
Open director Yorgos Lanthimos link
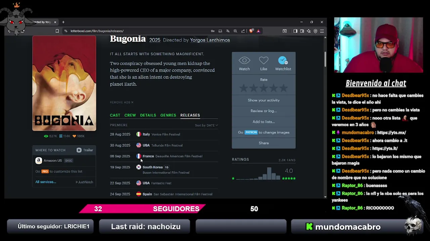coord(210,40)
